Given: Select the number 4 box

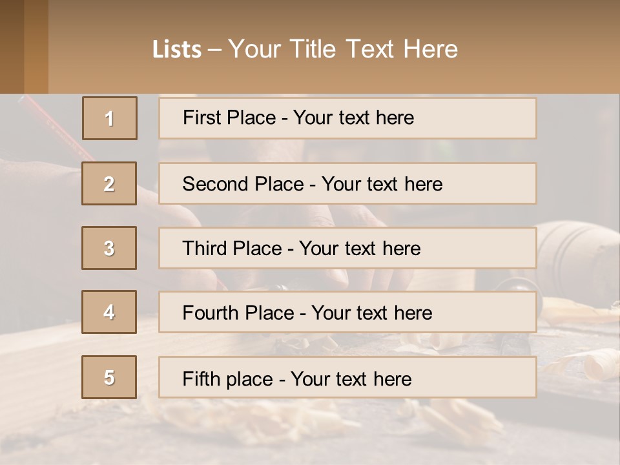Looking at the screenshot, I should pos(109,313).
